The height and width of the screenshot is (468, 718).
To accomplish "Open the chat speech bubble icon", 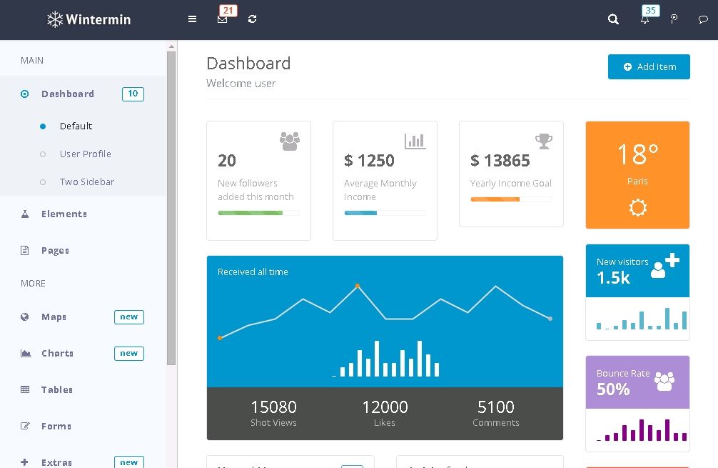I will click(x=703, y=19).
